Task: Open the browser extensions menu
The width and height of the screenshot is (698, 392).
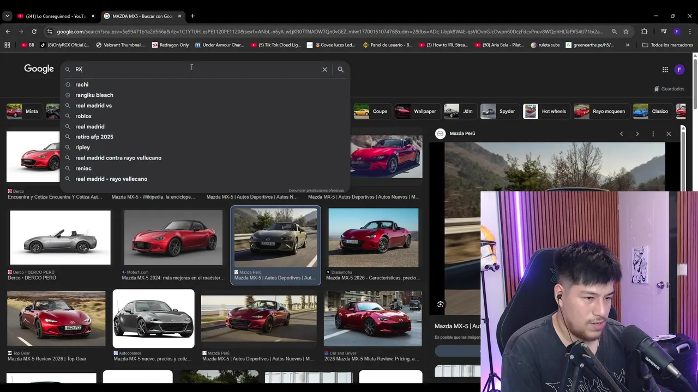Action: pyautogui.click(x=644, y=32)
